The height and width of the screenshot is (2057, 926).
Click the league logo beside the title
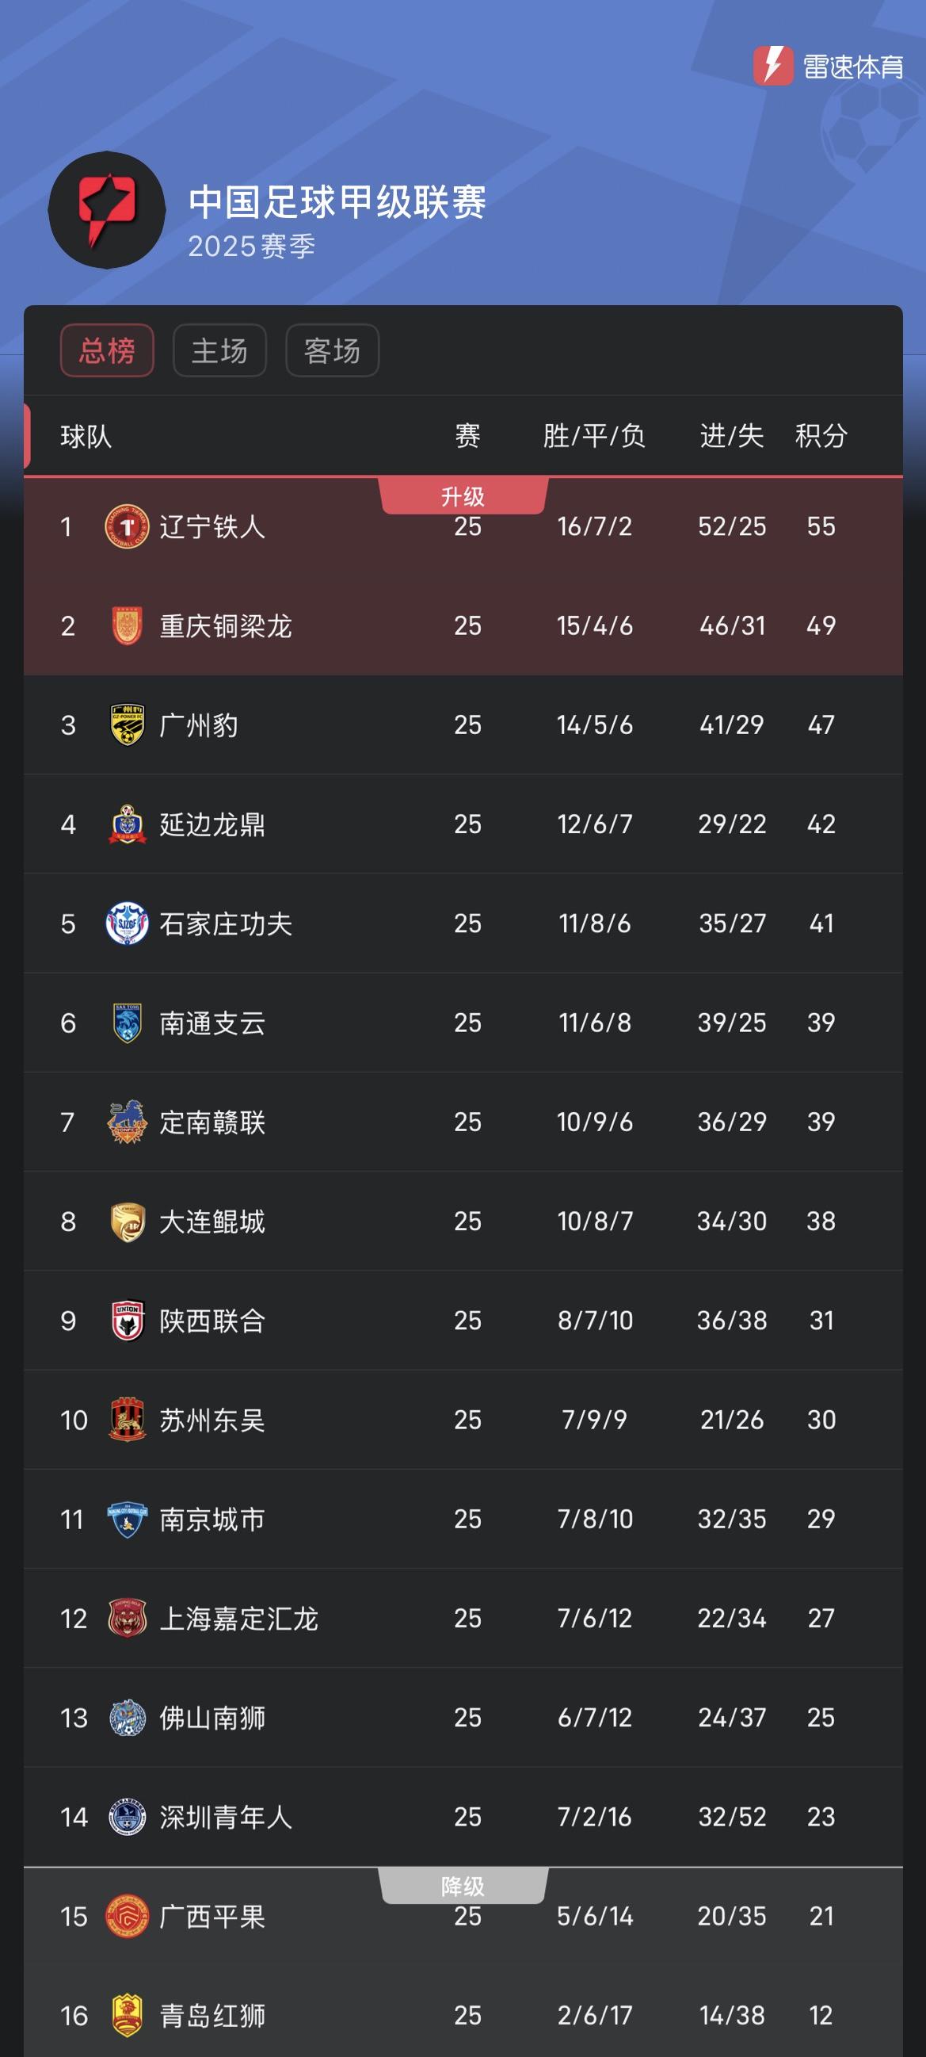click(x=107, y=210)
